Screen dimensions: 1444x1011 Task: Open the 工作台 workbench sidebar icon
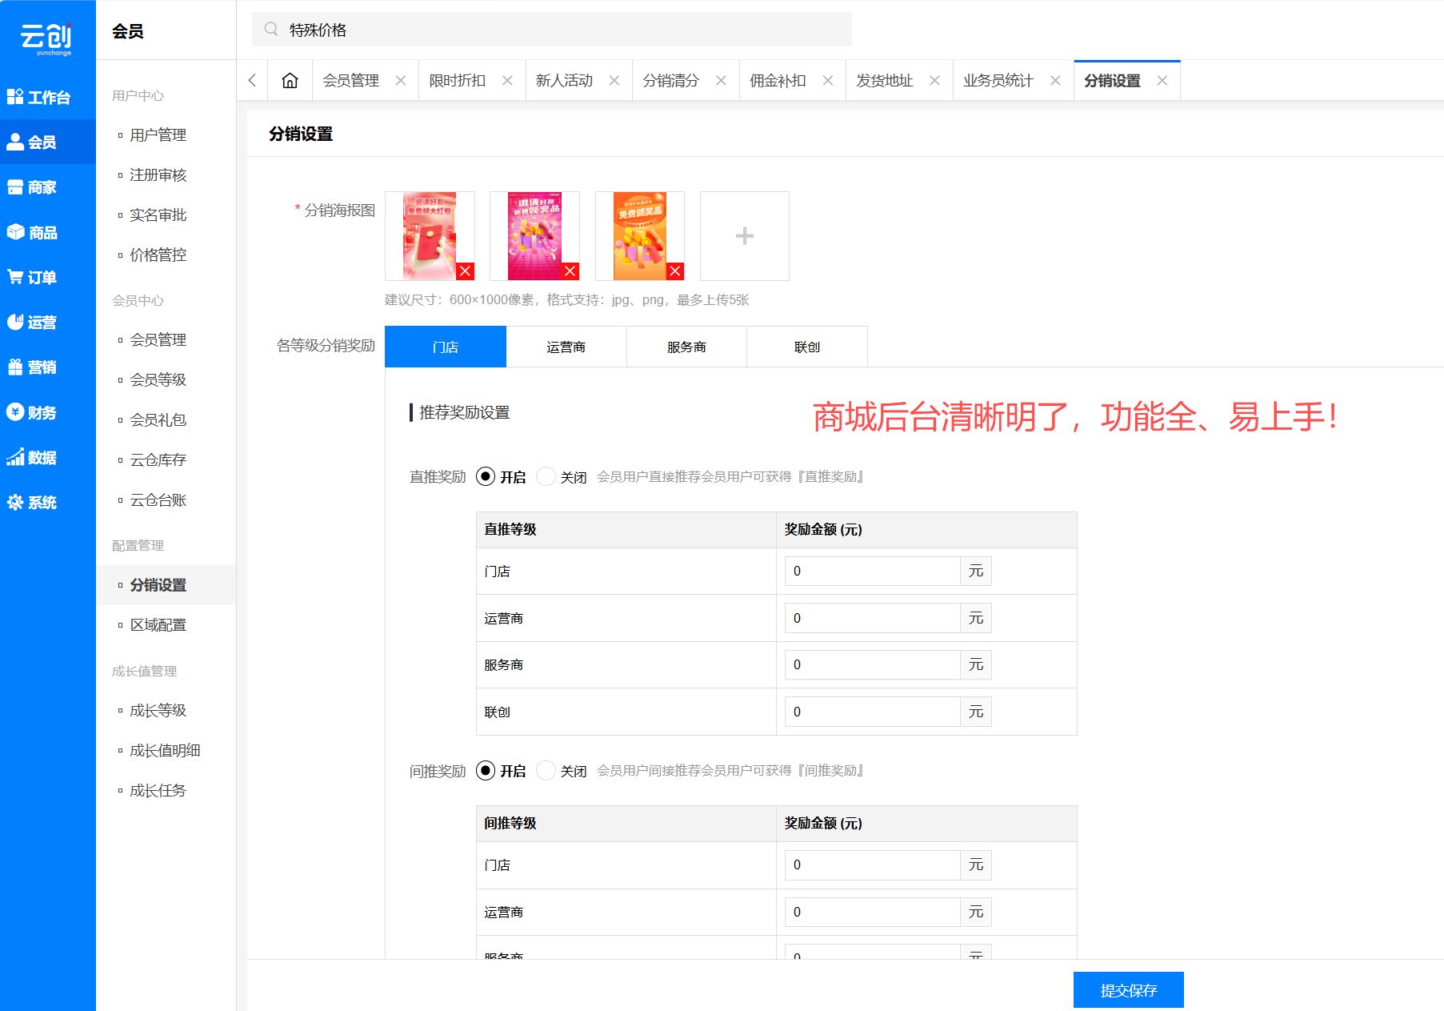pyautogui.click(x=15, y=97)
